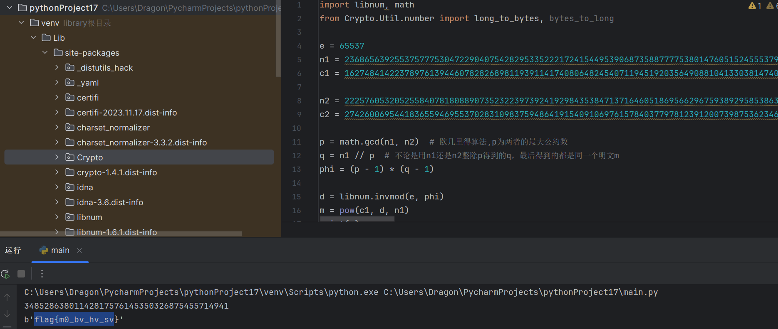The image size is (778, 329).
Task: Click the project tree horizontal scrollbar
Action: click(x=121, y=234)
